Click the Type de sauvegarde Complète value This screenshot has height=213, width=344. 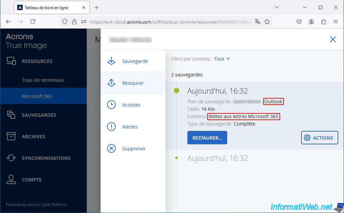244,124
